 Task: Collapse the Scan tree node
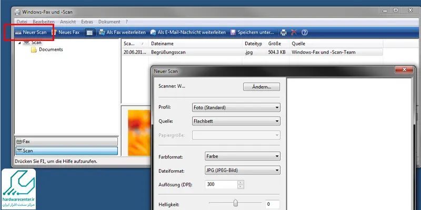click(x=19, y=43)
